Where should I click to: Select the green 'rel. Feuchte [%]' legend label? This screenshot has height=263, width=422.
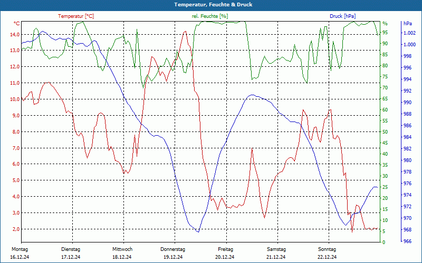click(x=209, y=16)
